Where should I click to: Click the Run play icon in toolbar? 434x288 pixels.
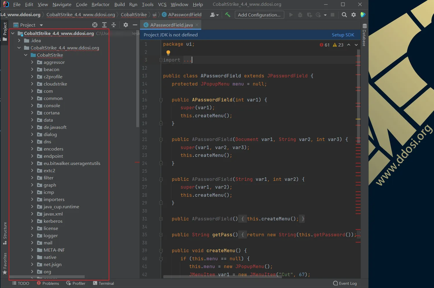[x=291, y=15]
